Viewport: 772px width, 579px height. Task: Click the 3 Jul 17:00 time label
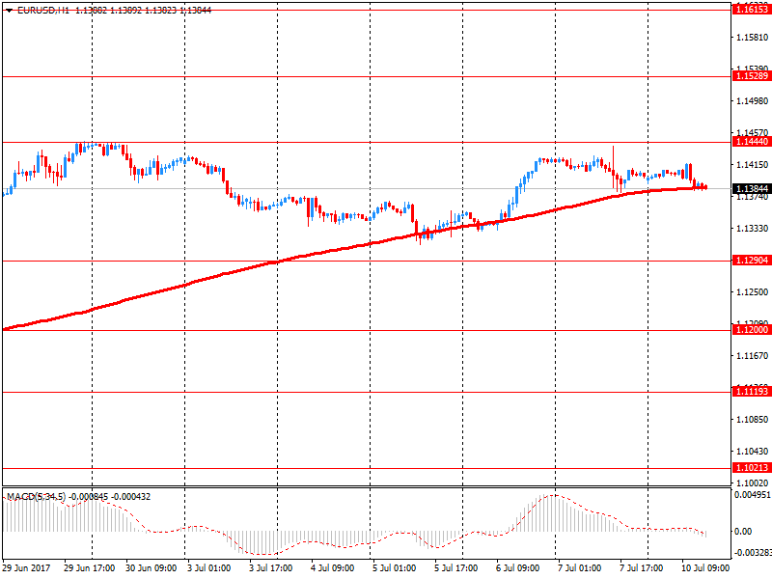[271, 568]
